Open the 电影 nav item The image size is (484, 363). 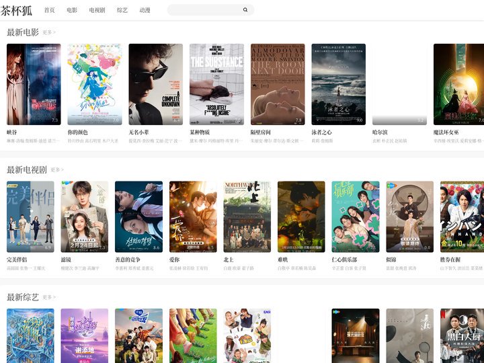pyautogui.click(x=72, y=10)
